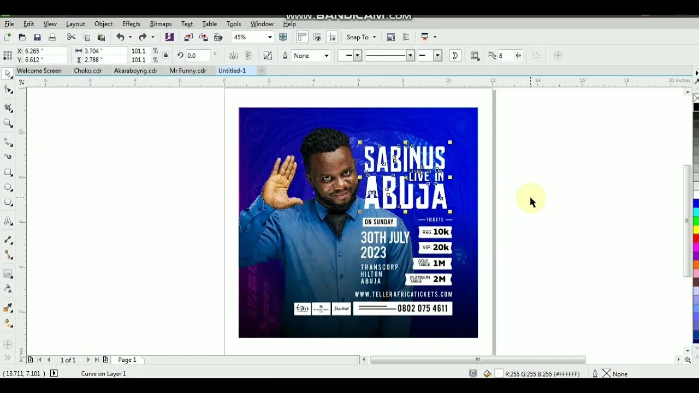Select the Artistic Media tool

8,156
